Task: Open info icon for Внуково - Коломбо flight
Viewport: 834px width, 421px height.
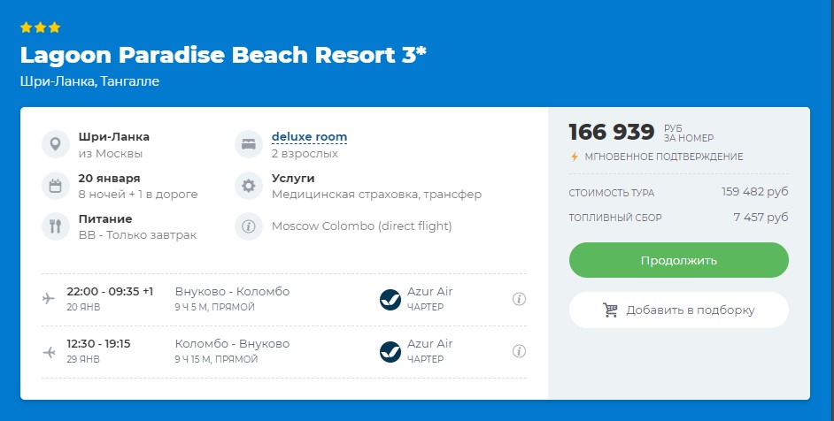Action: [519, 299]
